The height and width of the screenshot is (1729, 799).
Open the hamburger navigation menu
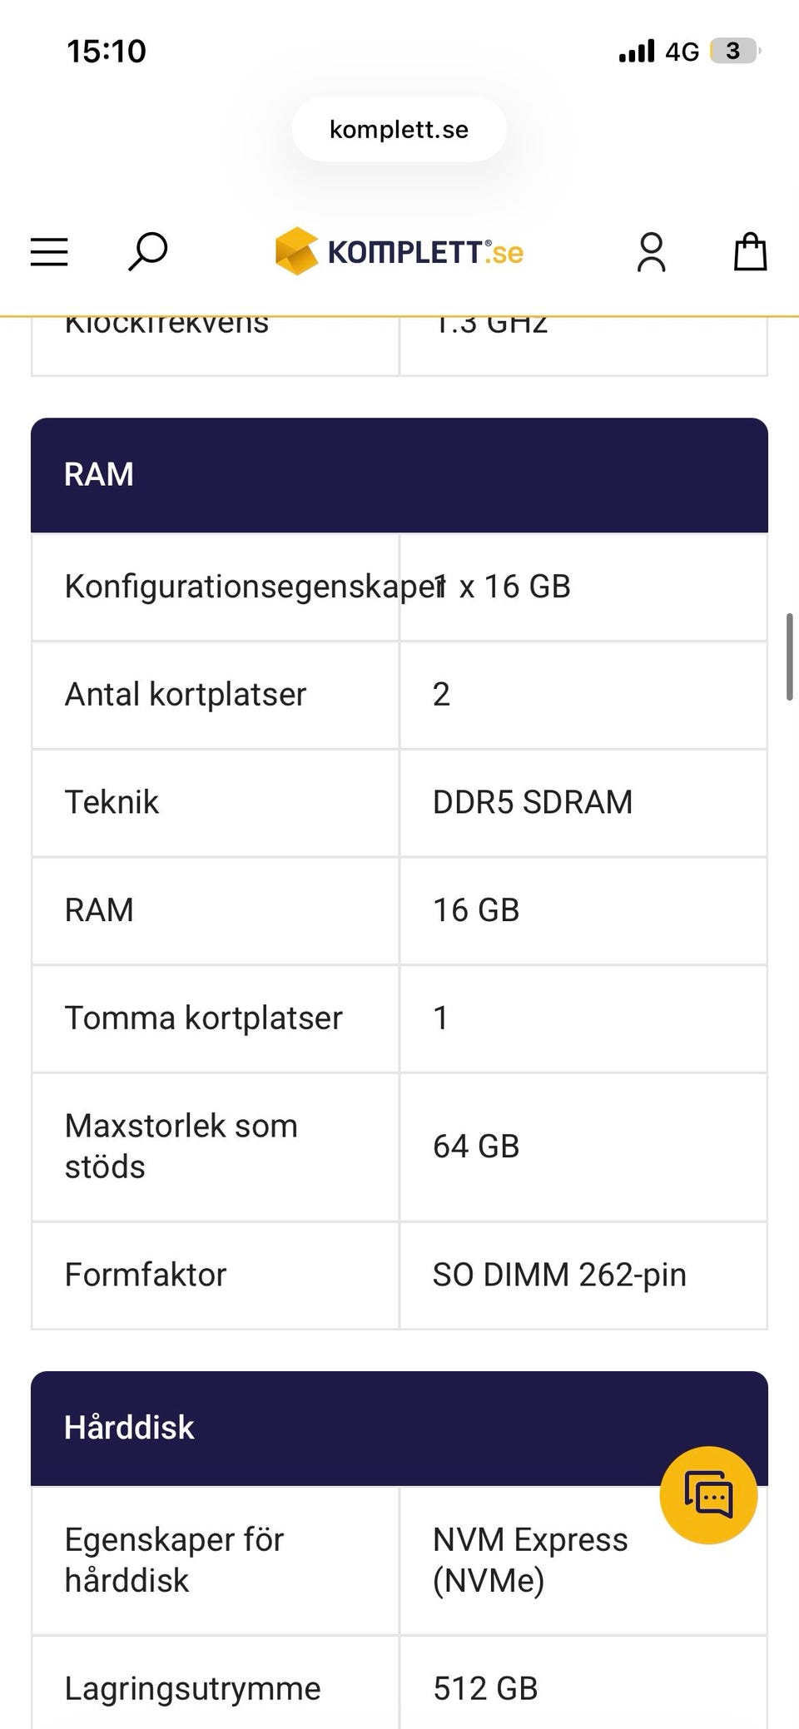pos(49,252)
